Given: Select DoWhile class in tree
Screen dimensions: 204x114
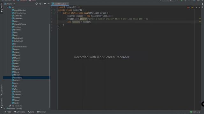Looking at the screenshot, I should (x=16, y=30).
